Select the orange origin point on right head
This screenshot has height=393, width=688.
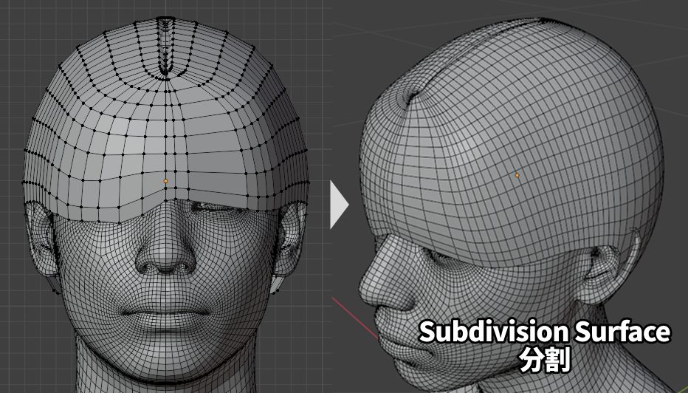pyautogui.click(x=517, y=175)
